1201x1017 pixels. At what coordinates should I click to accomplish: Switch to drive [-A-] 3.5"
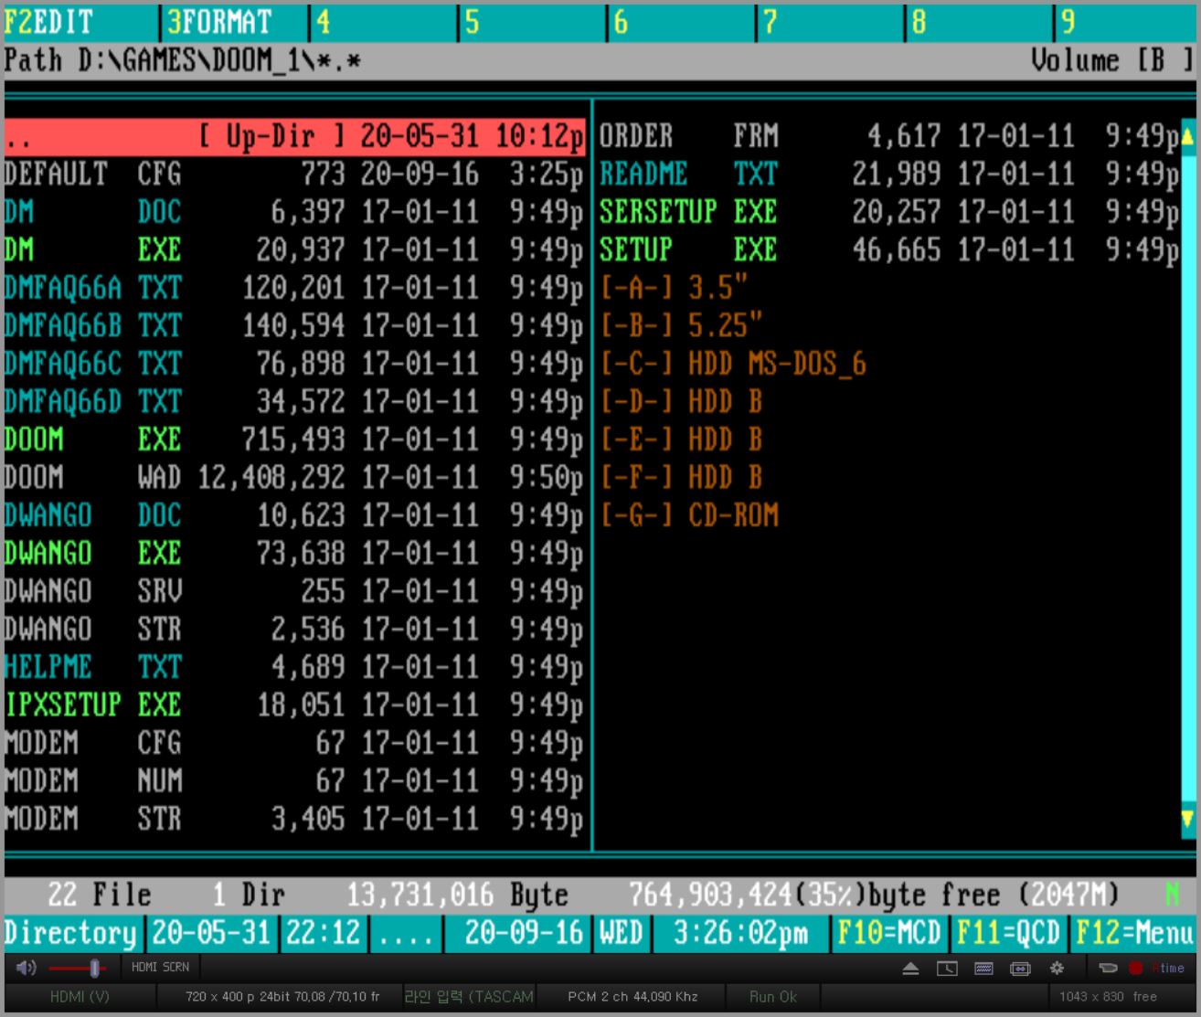pyautogui.click(x=674, y=288)
